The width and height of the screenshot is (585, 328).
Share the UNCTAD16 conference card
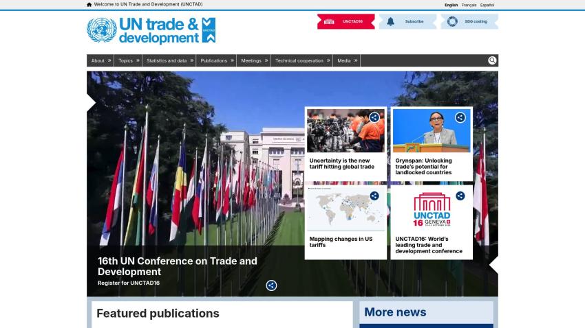pyautogui.click(x=460, y=196)
